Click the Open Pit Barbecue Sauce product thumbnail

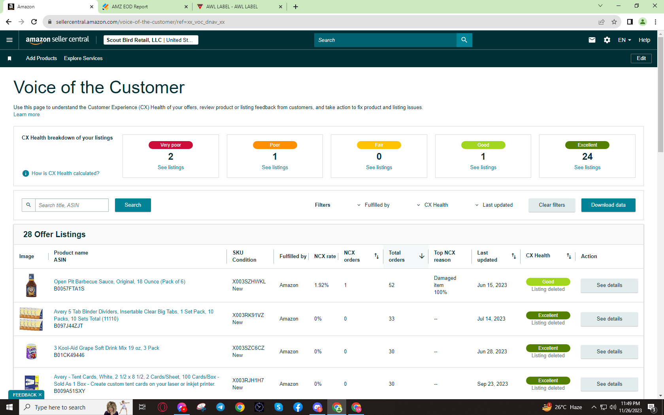(x=31, y=285)
